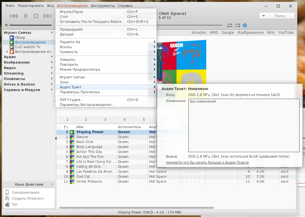
Task: Click the now-playing icon of Staying Power
Action: 72,132
